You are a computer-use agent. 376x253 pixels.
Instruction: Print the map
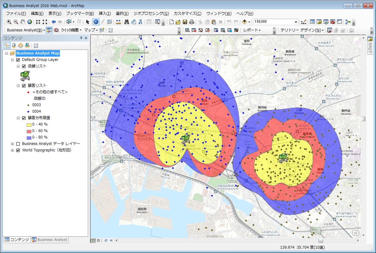pos(192,22)
